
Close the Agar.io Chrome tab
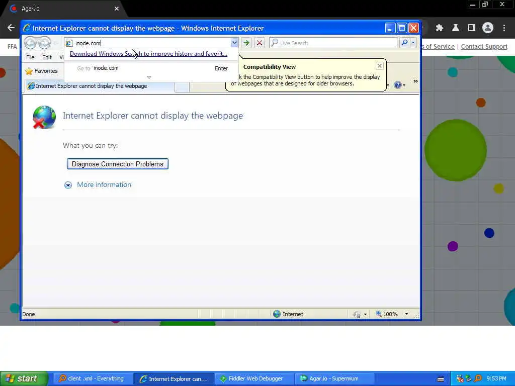point(117,9)
